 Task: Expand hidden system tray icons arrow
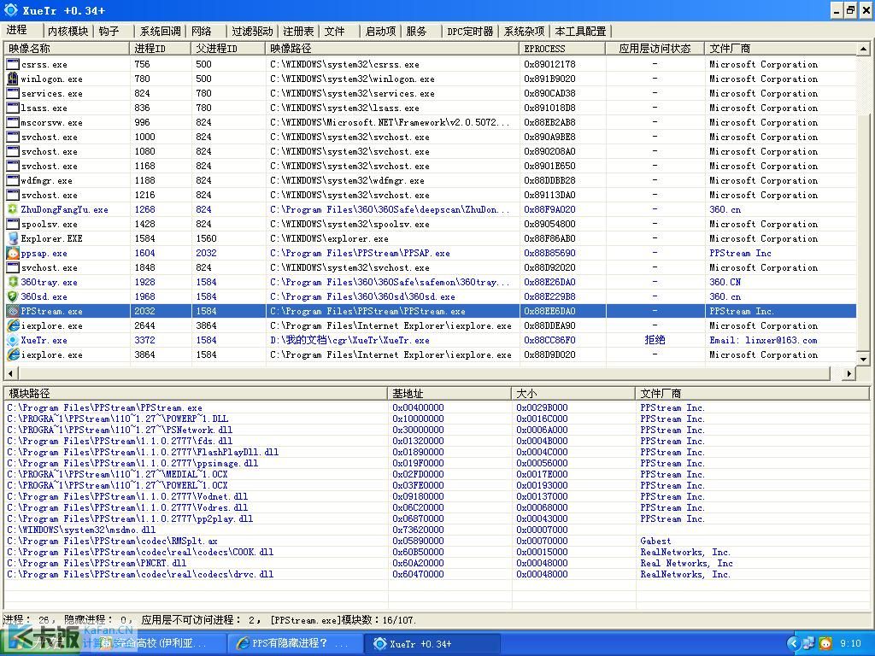pos(794,643)
